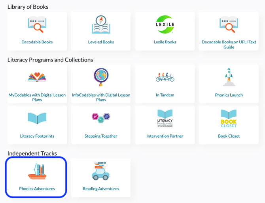265x203 pixels.
Task: Open the Stepping Together hexagons icon
Action: coord(101,117)
